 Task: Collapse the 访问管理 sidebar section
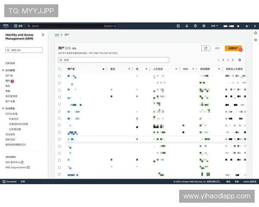click(3, 70)
